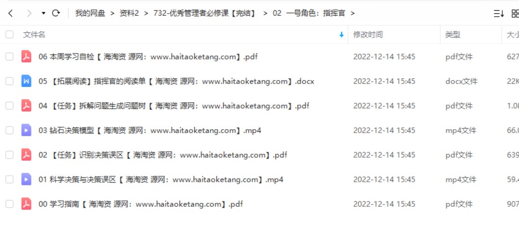Select checkbox for 00 学习指南 pdf
The image size is (519, 252).
click(x=10, y=204)
